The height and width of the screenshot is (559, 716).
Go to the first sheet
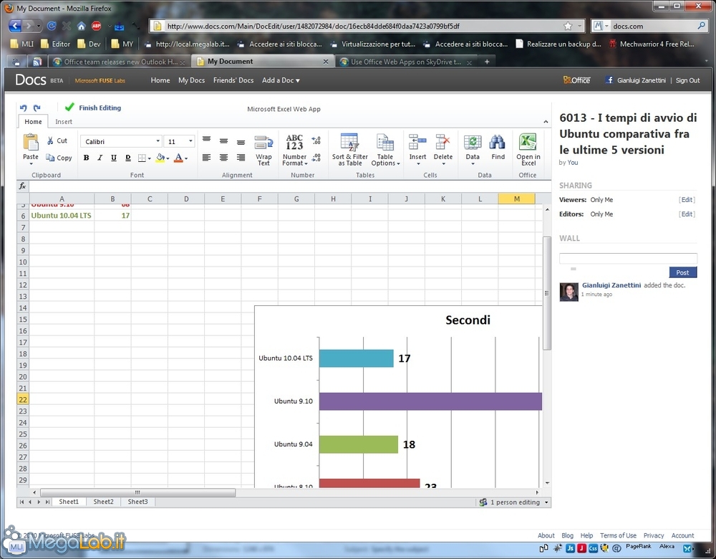[21, 502]
